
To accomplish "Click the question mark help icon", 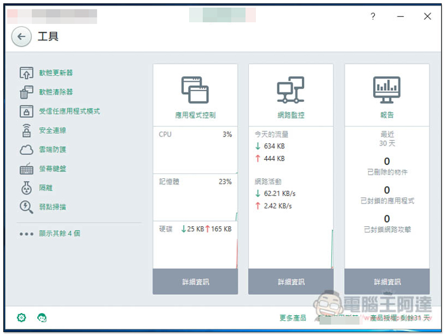I will [x=373, y=16].
